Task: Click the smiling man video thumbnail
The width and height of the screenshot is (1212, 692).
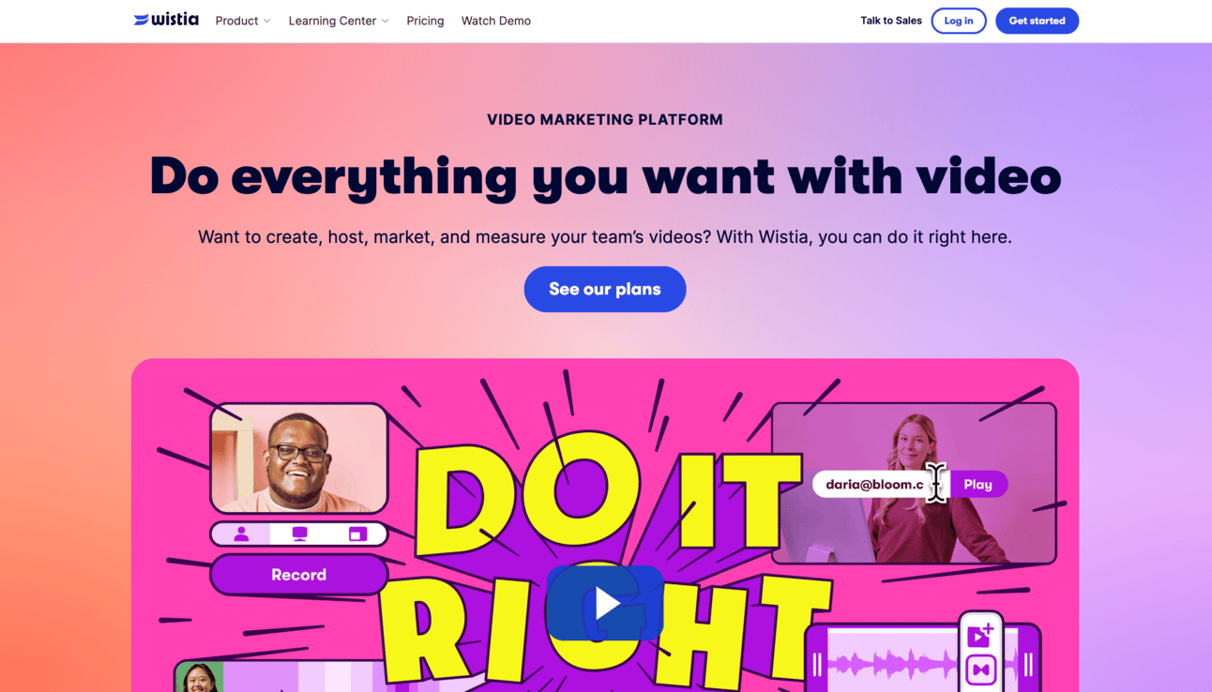Action: 299,459
